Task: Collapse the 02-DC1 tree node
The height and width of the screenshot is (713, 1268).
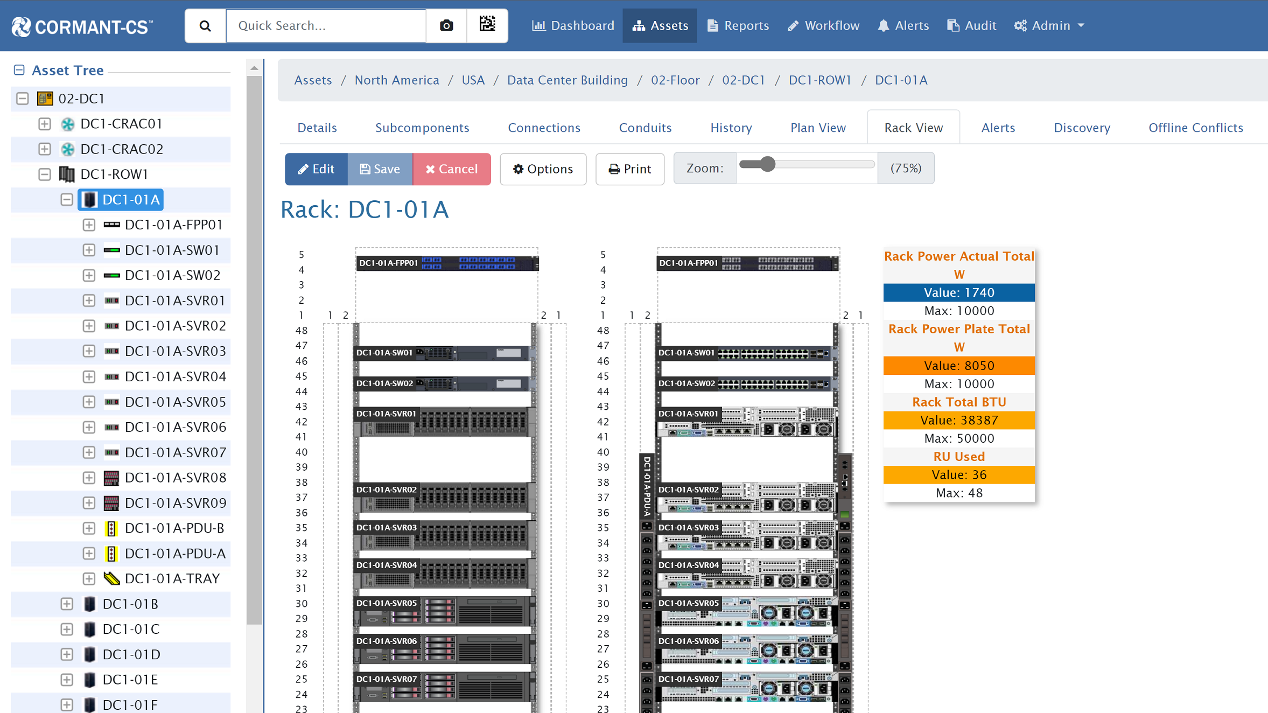Action: 23,99
